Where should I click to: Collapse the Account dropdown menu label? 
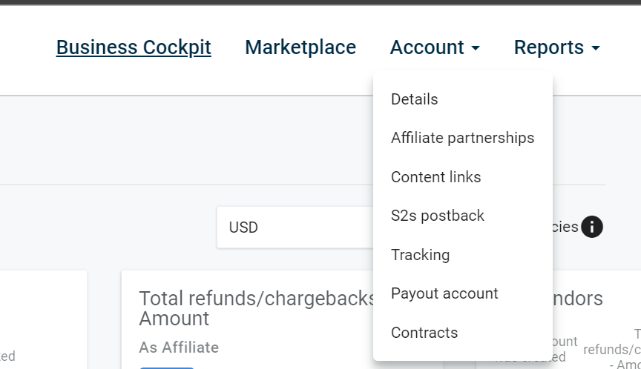tap(427, 47)
